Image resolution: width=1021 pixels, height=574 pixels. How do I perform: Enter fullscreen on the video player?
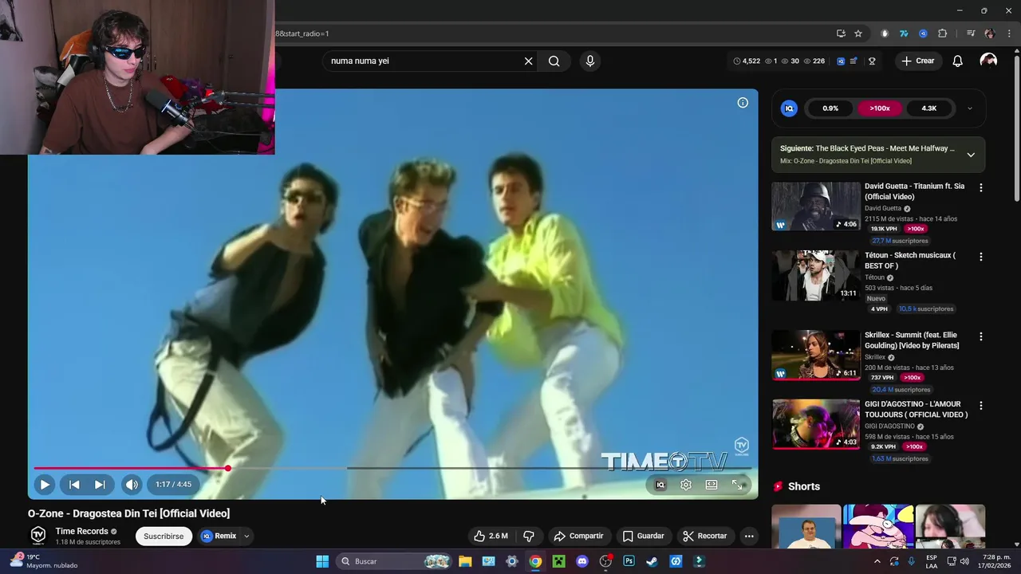(737, 485)
